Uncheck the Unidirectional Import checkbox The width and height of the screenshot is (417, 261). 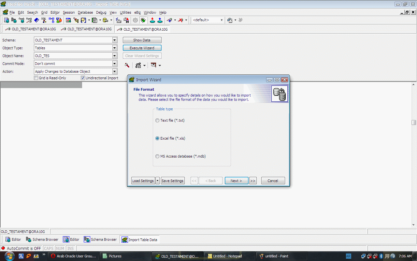pos(83,78)
